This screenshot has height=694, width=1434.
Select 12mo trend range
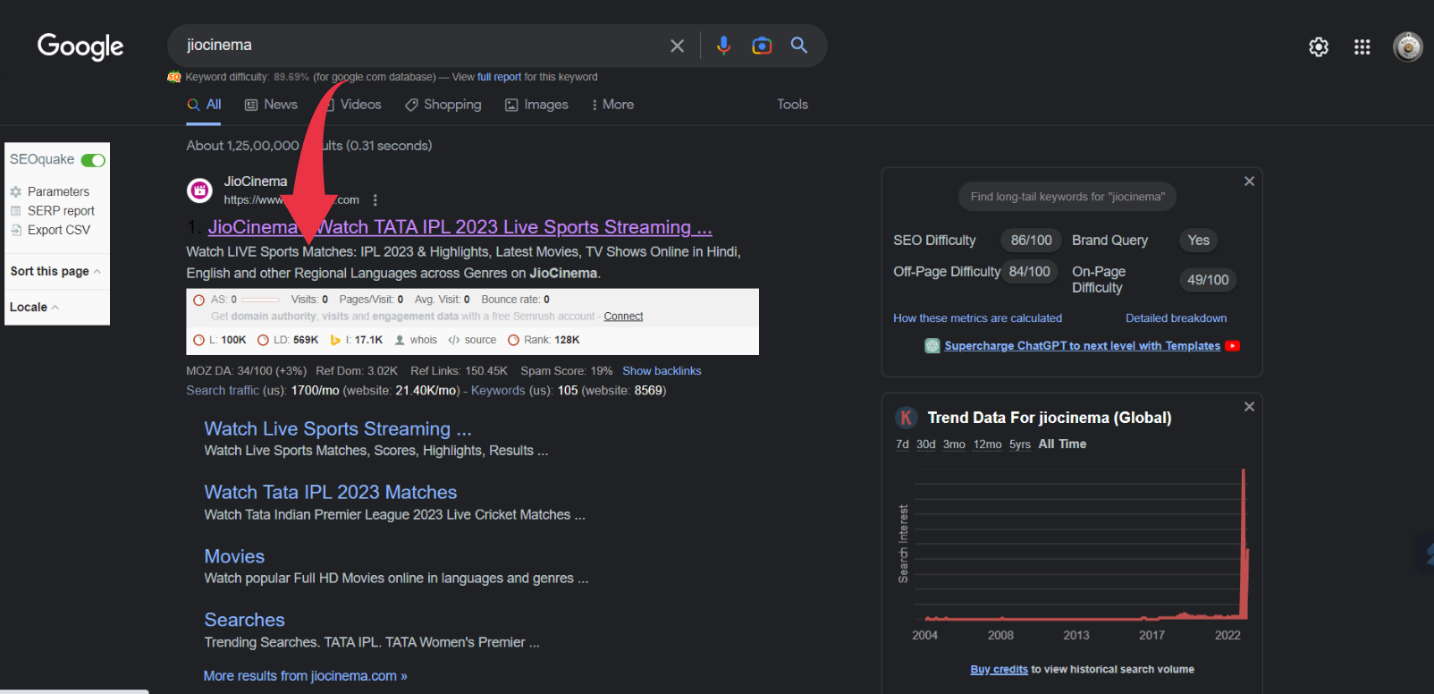point(987,444)
